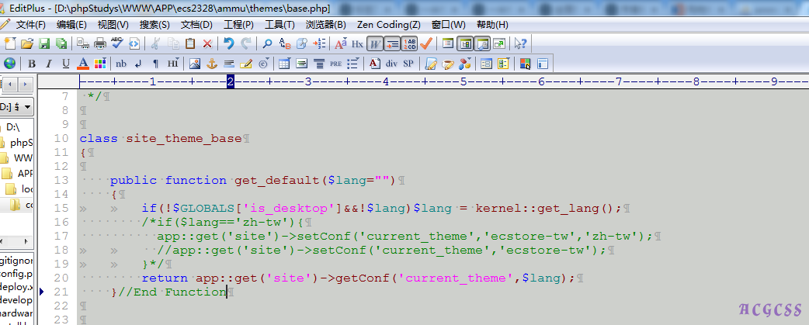Open the multicolor palette picker icon
The width and height of the screenshot is (809, 325).
tap(99, 64)
